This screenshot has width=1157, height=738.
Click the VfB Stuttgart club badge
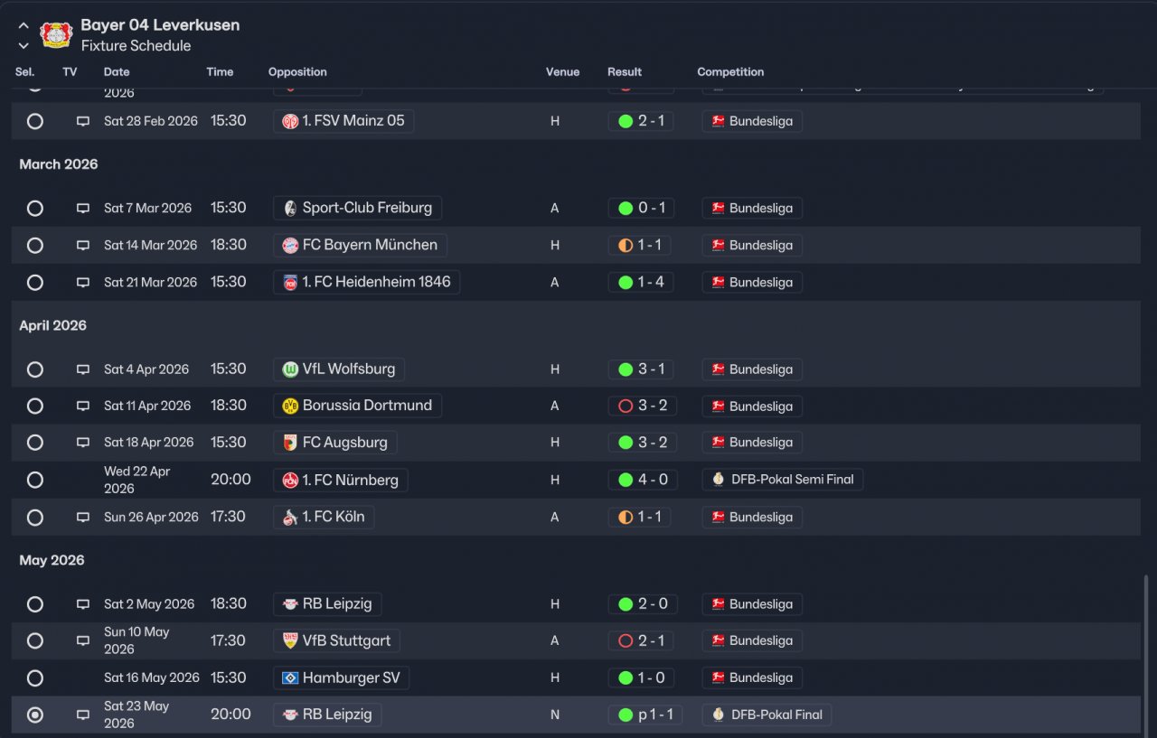tap(290, 641)
